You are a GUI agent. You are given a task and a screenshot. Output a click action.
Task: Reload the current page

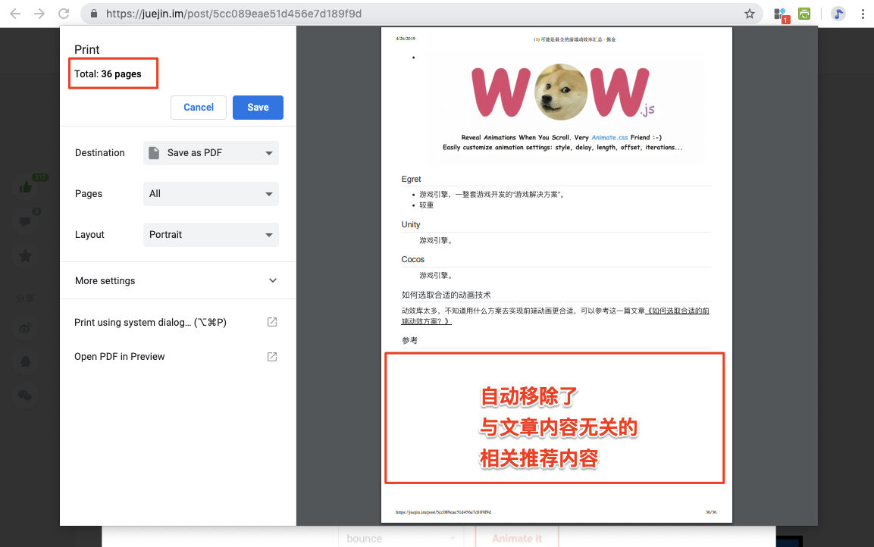point(64,13)
